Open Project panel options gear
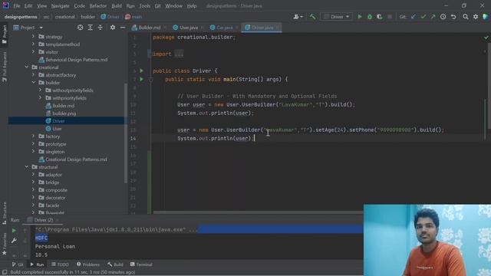 click(x=113, y=28)
